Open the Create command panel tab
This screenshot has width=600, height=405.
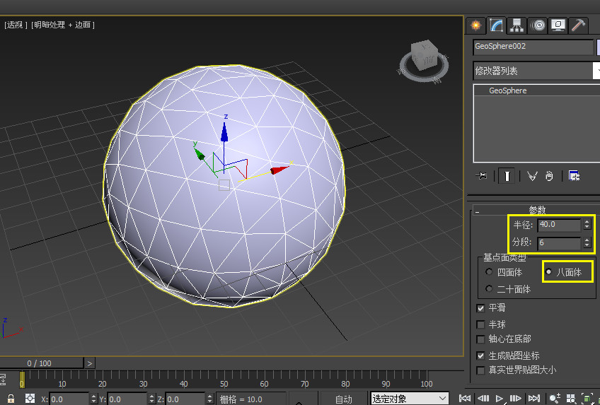(475, 25)
